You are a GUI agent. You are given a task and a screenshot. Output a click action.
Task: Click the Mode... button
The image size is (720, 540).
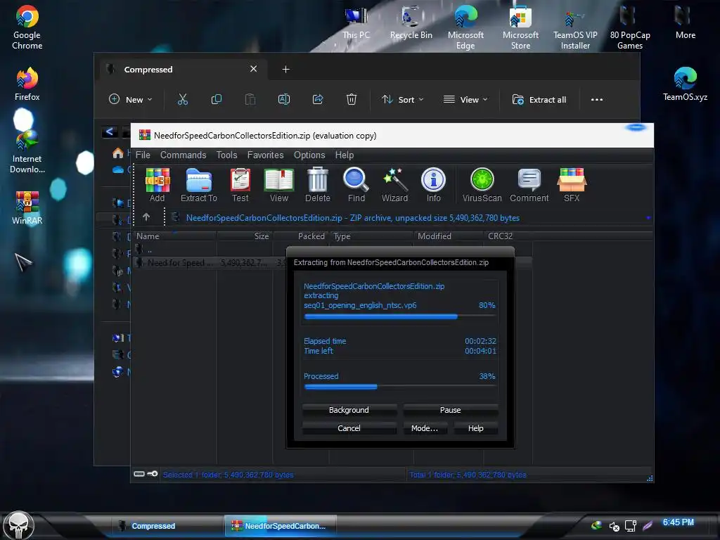[425, 428]
